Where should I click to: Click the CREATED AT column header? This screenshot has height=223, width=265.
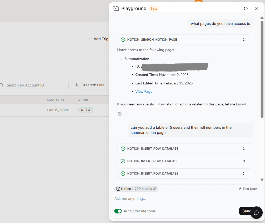pyautogui.click(x=55, y=100)
